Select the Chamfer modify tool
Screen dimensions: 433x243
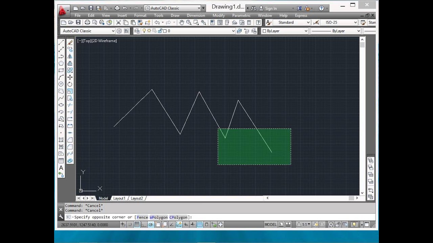[70, 140]
